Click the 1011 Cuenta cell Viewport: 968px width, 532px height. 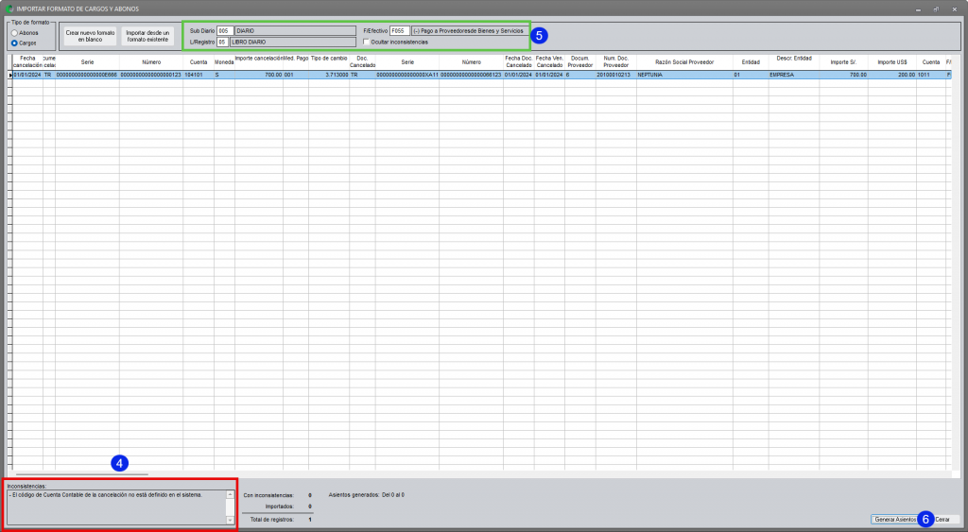coord(931,75)
